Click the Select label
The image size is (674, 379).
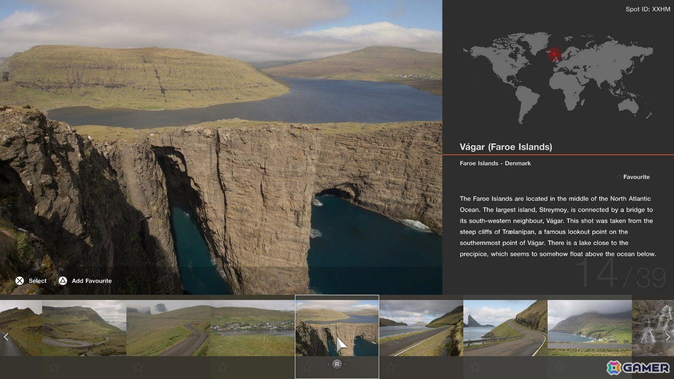click(x=38, y=281)
